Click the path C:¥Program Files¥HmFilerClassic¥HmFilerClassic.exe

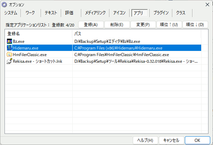(x=122, y=55)
